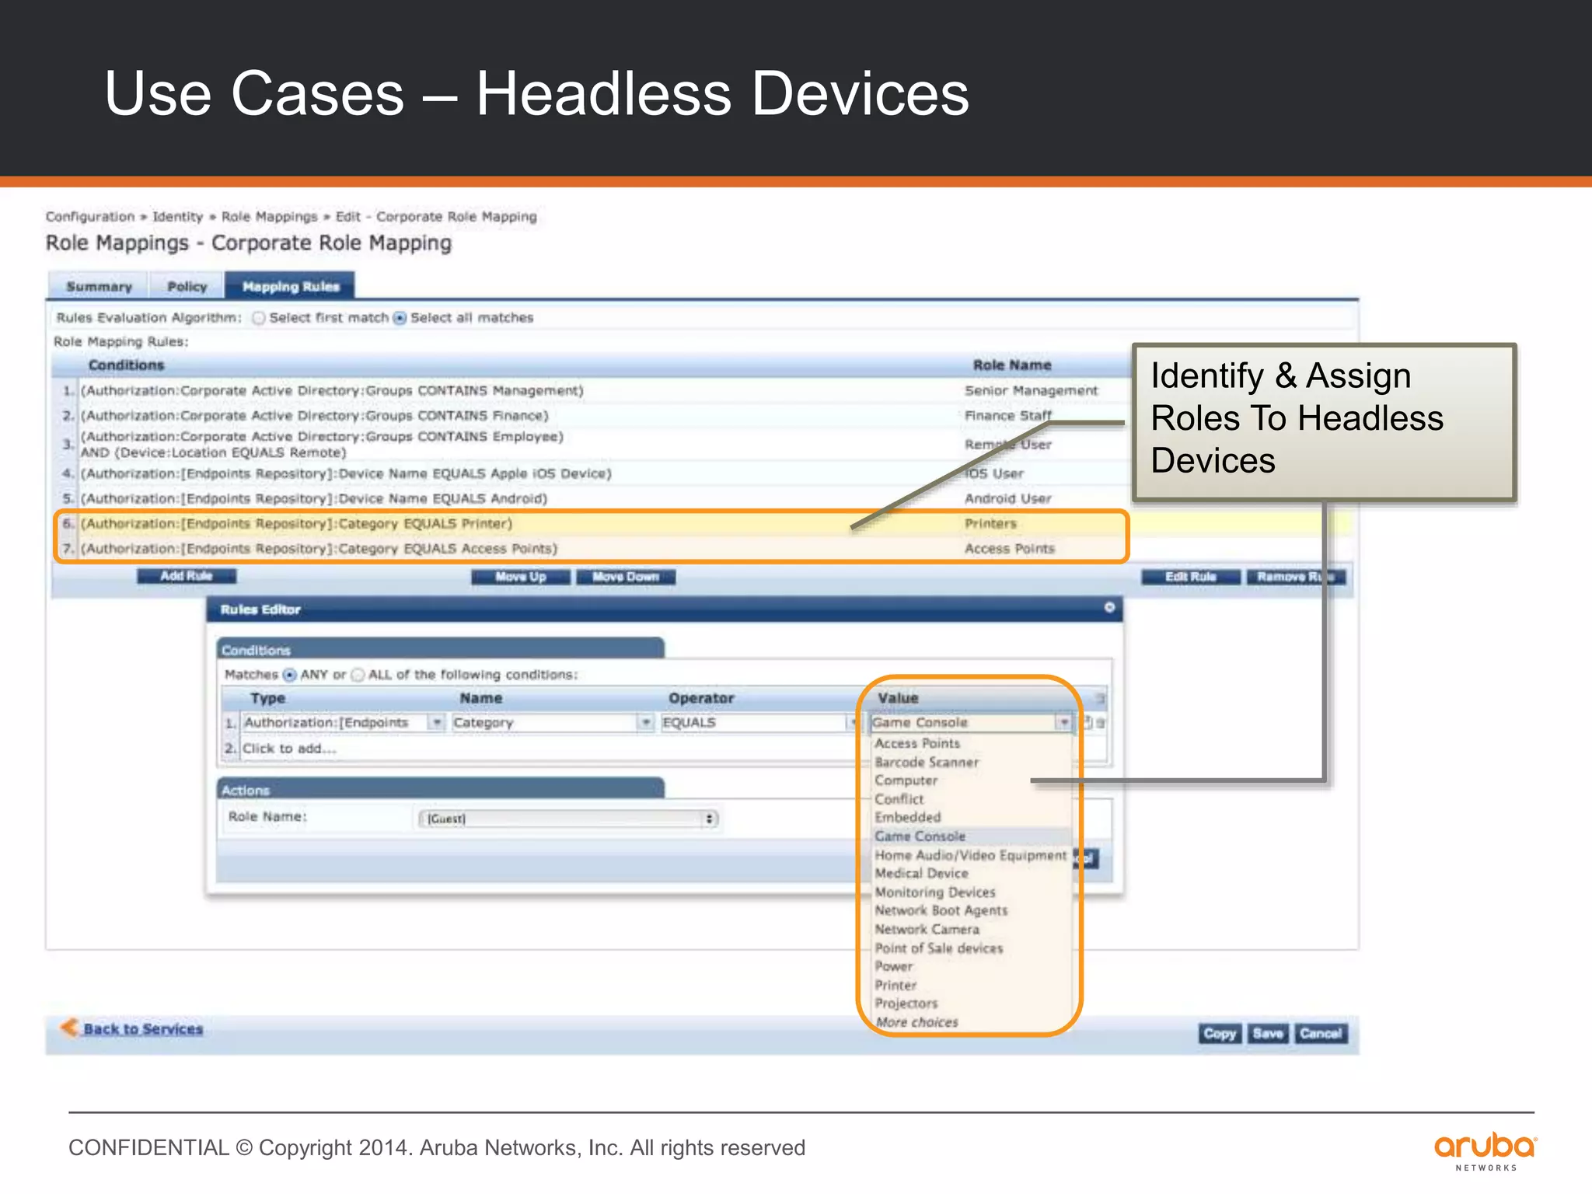
Task: Pick Embedded in the Value list
Action: pyautogui.click(x=907, y=818)
